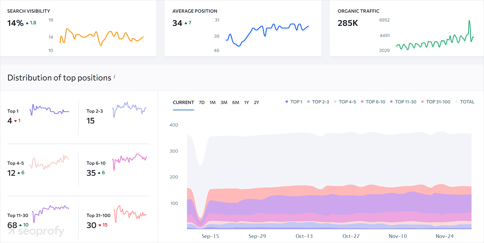The width and height of the screenshot is (484, 243).
Task: Open the info tooltip beside Distribution of top positions
Action: (114, 76)
